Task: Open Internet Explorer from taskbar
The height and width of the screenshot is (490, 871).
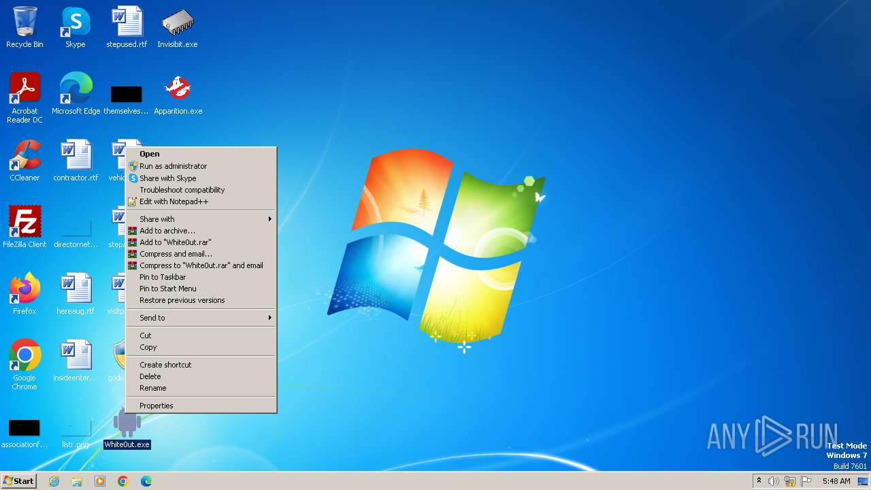Action: pyautogui.click(x=54, y=481)
